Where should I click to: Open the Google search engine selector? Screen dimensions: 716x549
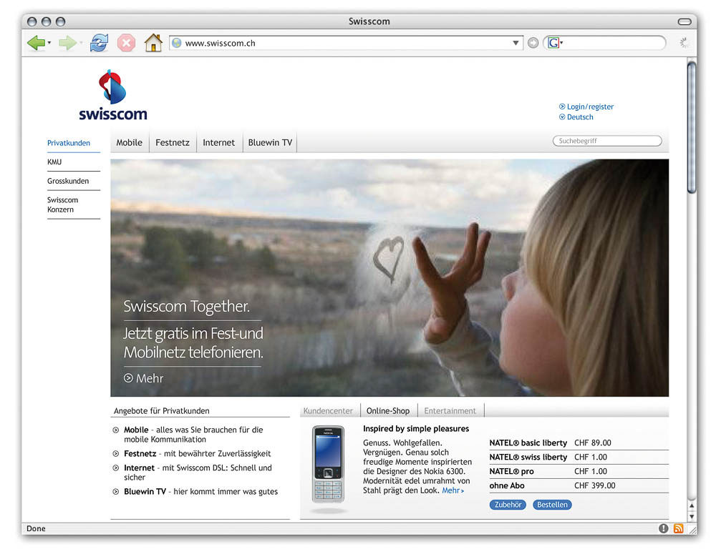(556, 43)
